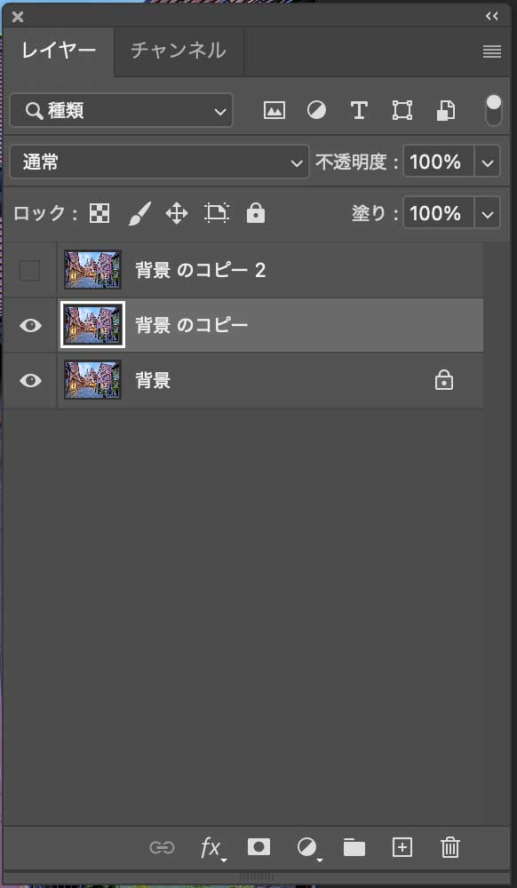Switch to チャンネル tab

pos(179,51)
